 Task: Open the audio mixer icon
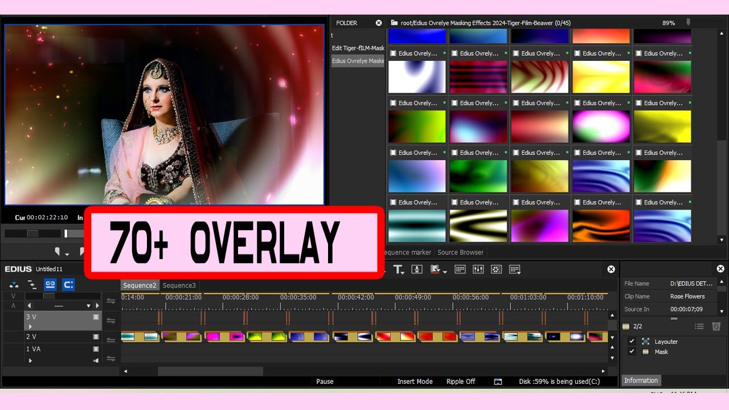(478, 269)
